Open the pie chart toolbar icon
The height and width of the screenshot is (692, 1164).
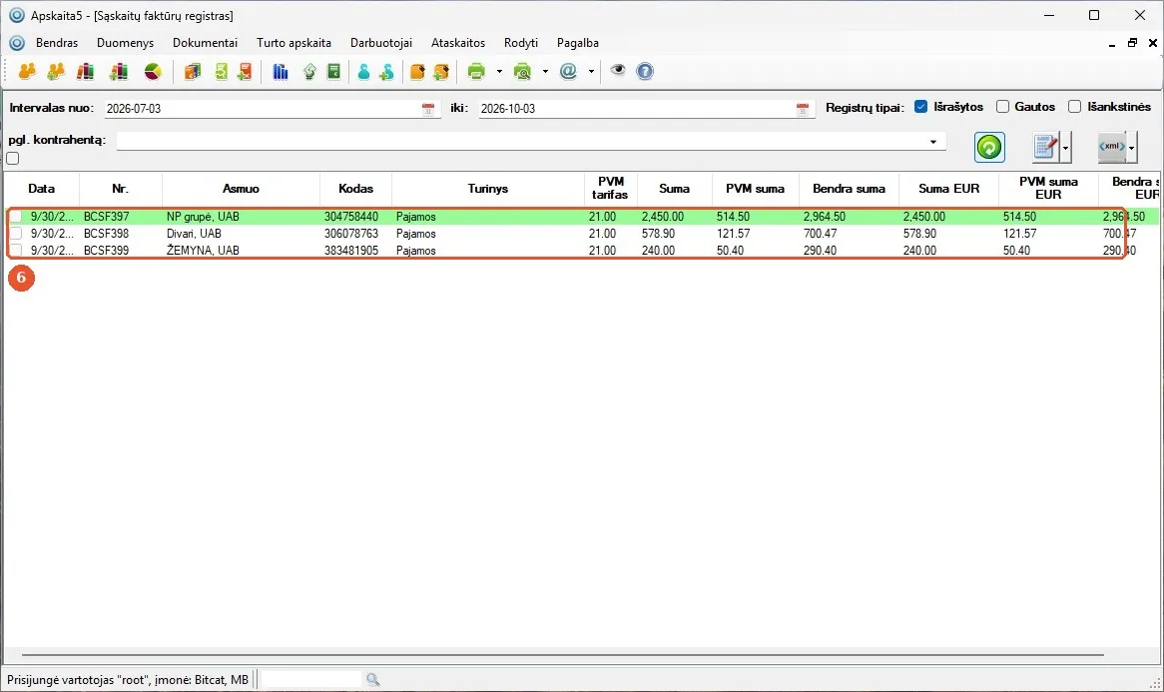click(x=153, y=71)
